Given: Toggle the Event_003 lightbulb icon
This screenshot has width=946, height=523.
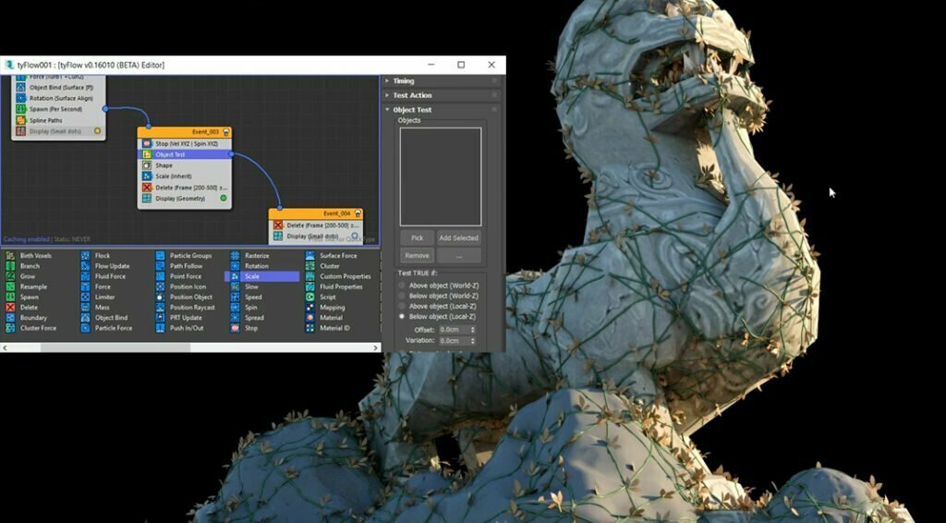Looking at the screenshot, I should tap(225, 132).
